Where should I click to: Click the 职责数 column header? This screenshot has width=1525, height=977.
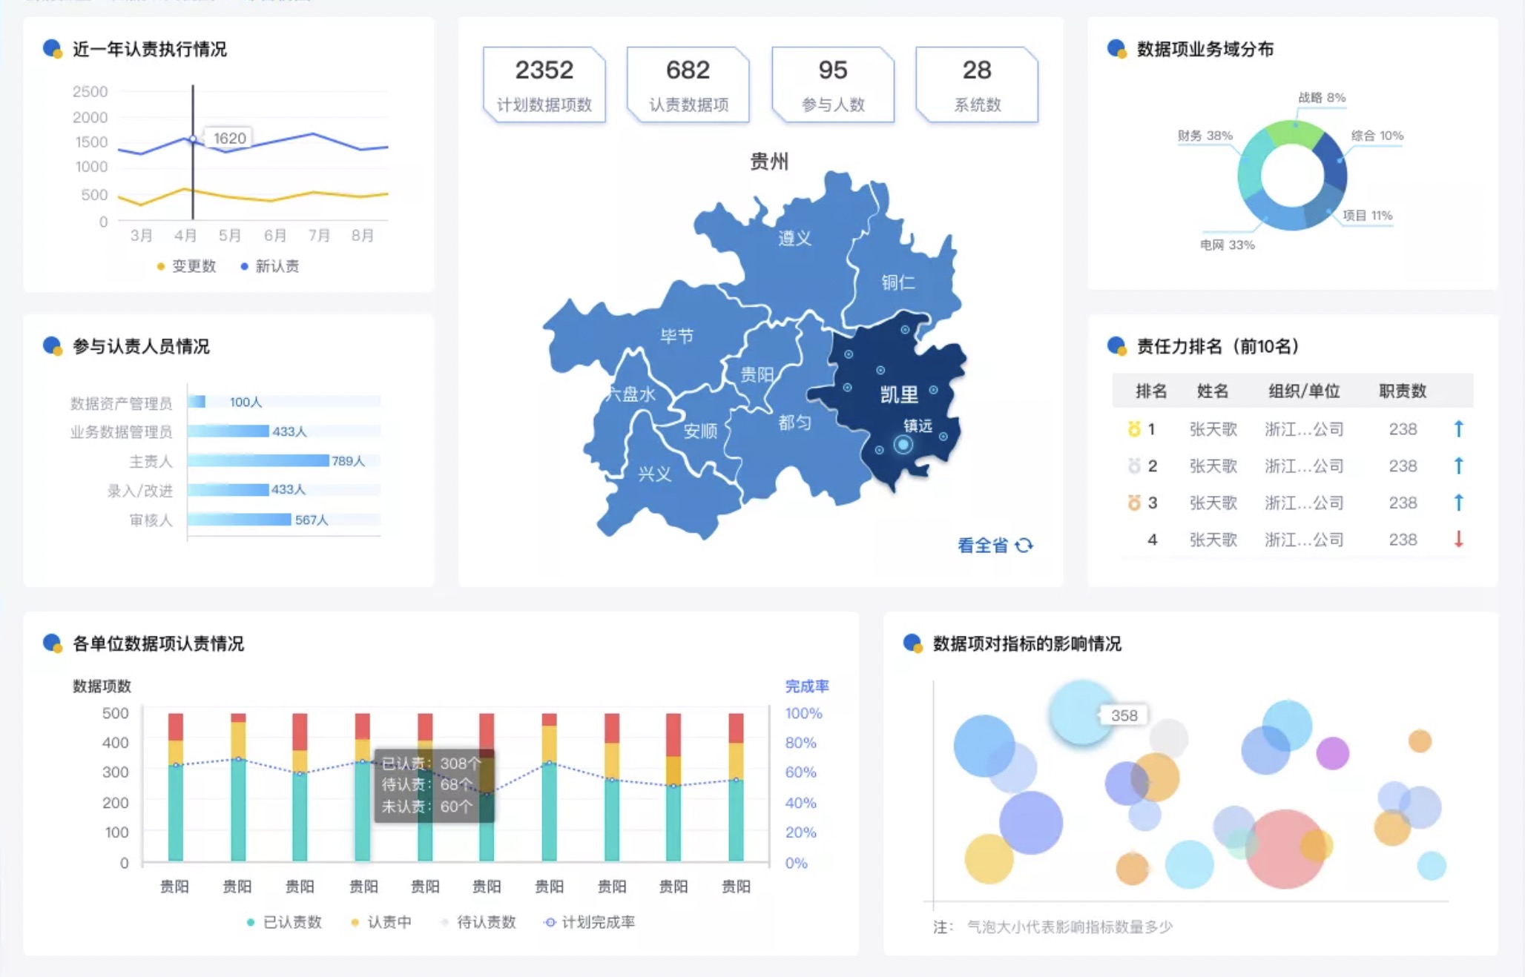click(1402, 391)
